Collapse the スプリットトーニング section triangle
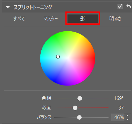This screenshot has height=124, width=132. 8,7
